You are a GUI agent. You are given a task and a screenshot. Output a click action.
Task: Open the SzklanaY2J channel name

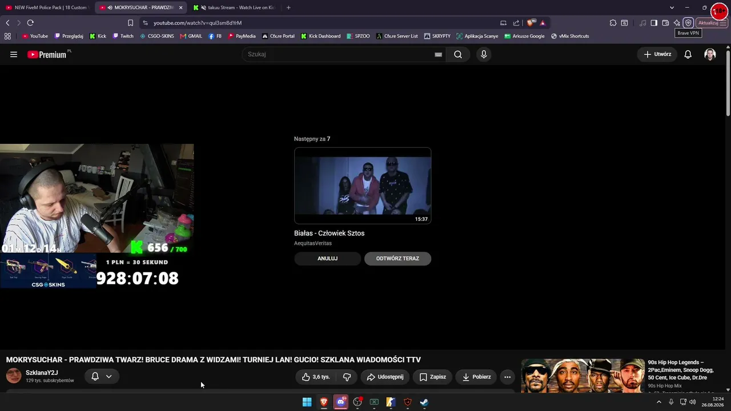click(42, 373)
